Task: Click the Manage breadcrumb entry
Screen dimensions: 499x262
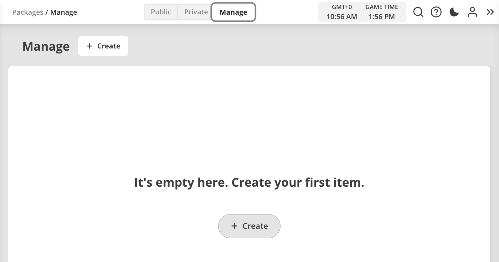Action: pyautogui.click(x=64, y=12)
